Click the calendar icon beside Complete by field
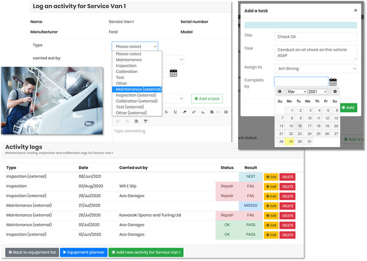Image resolution: width=367 pixels, height=261 pixels. (333, 82)
